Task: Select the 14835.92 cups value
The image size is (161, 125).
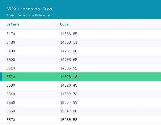Action: tap(69, 68)
